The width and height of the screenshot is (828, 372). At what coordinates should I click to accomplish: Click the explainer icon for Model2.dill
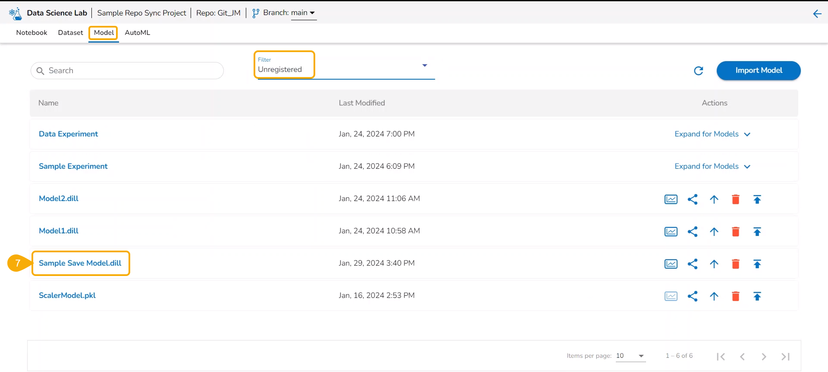(671, 199)
